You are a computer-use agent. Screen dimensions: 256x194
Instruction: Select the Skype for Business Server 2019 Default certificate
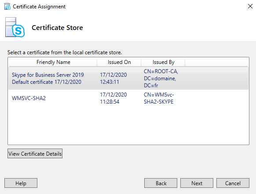128,78
